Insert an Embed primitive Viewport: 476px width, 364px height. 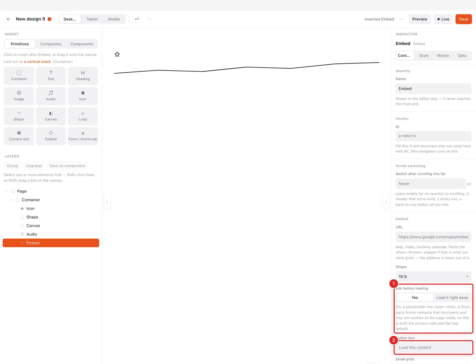click(x=51, y=136)
